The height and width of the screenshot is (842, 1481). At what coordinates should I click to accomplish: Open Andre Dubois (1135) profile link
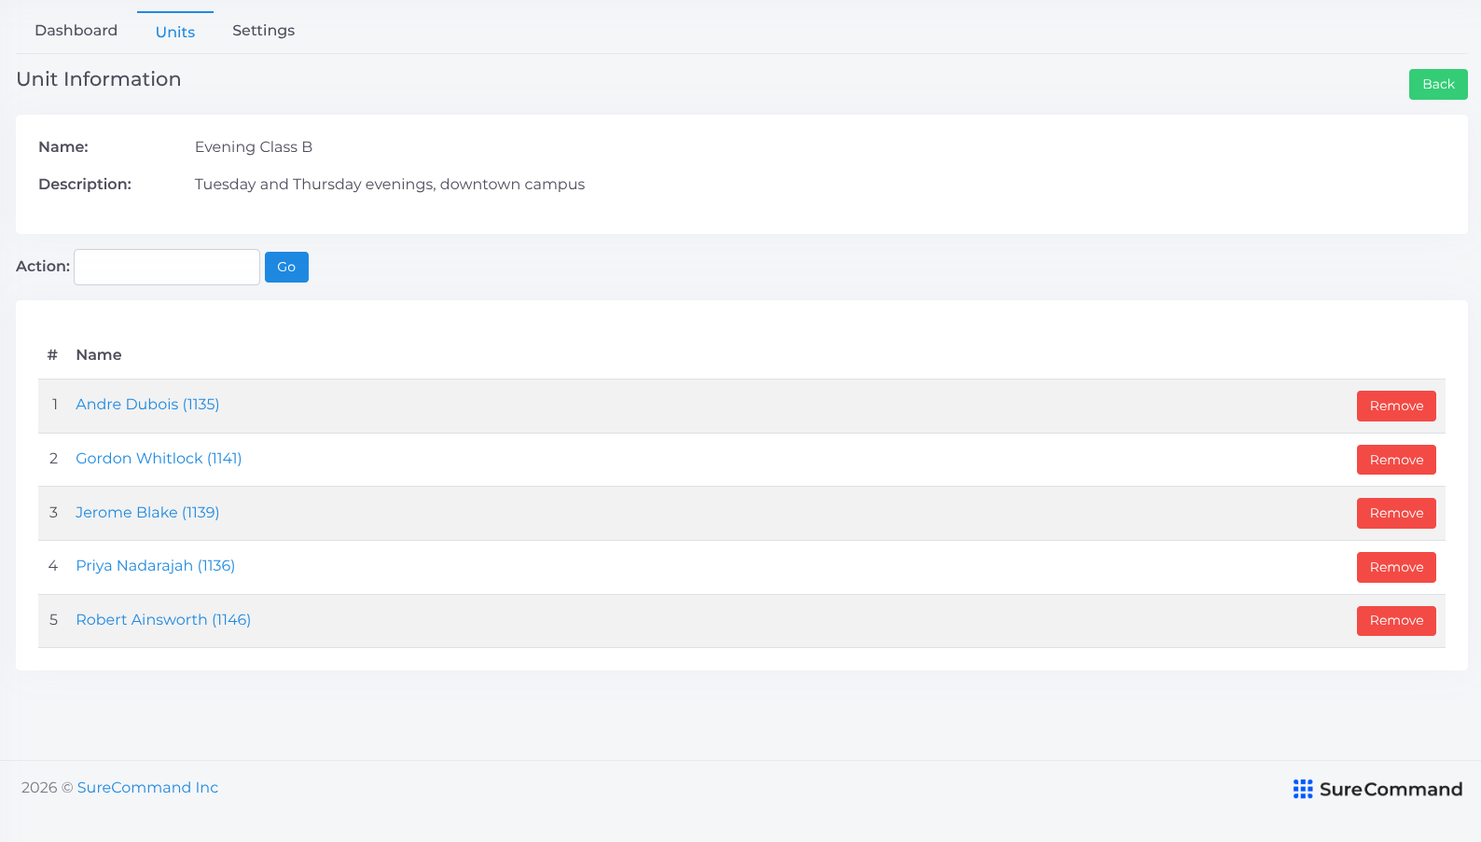pyautogui.click(x=147, y=405)
